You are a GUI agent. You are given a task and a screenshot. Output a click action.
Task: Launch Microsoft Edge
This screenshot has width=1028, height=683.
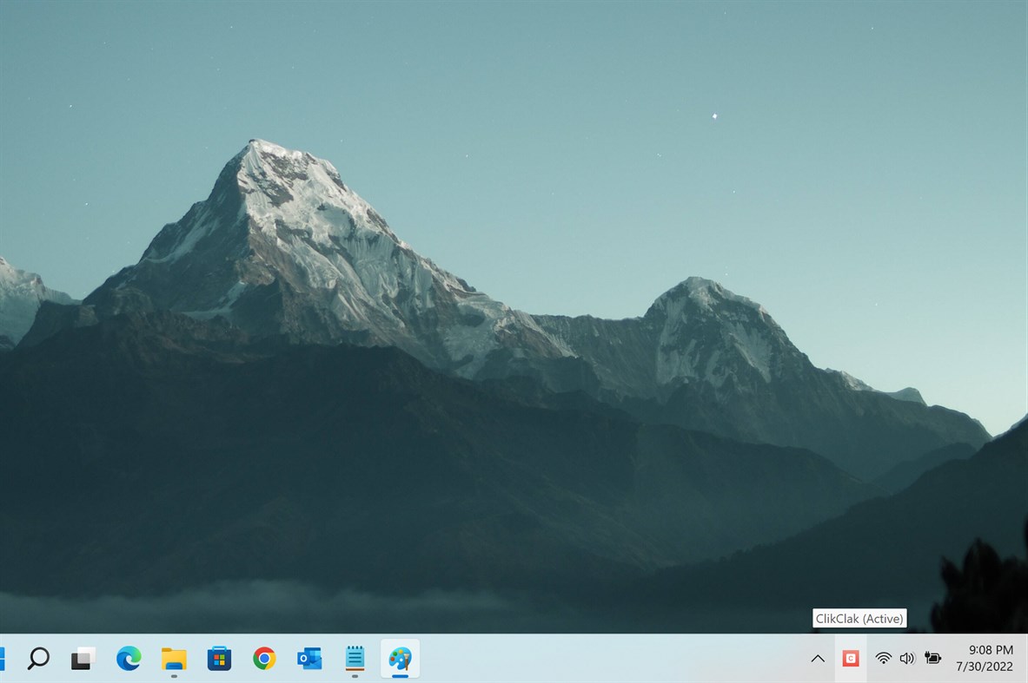[x=129, y=659]
